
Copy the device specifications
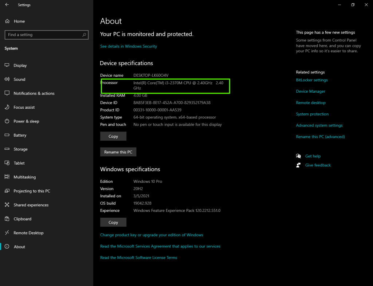(113, 136)
